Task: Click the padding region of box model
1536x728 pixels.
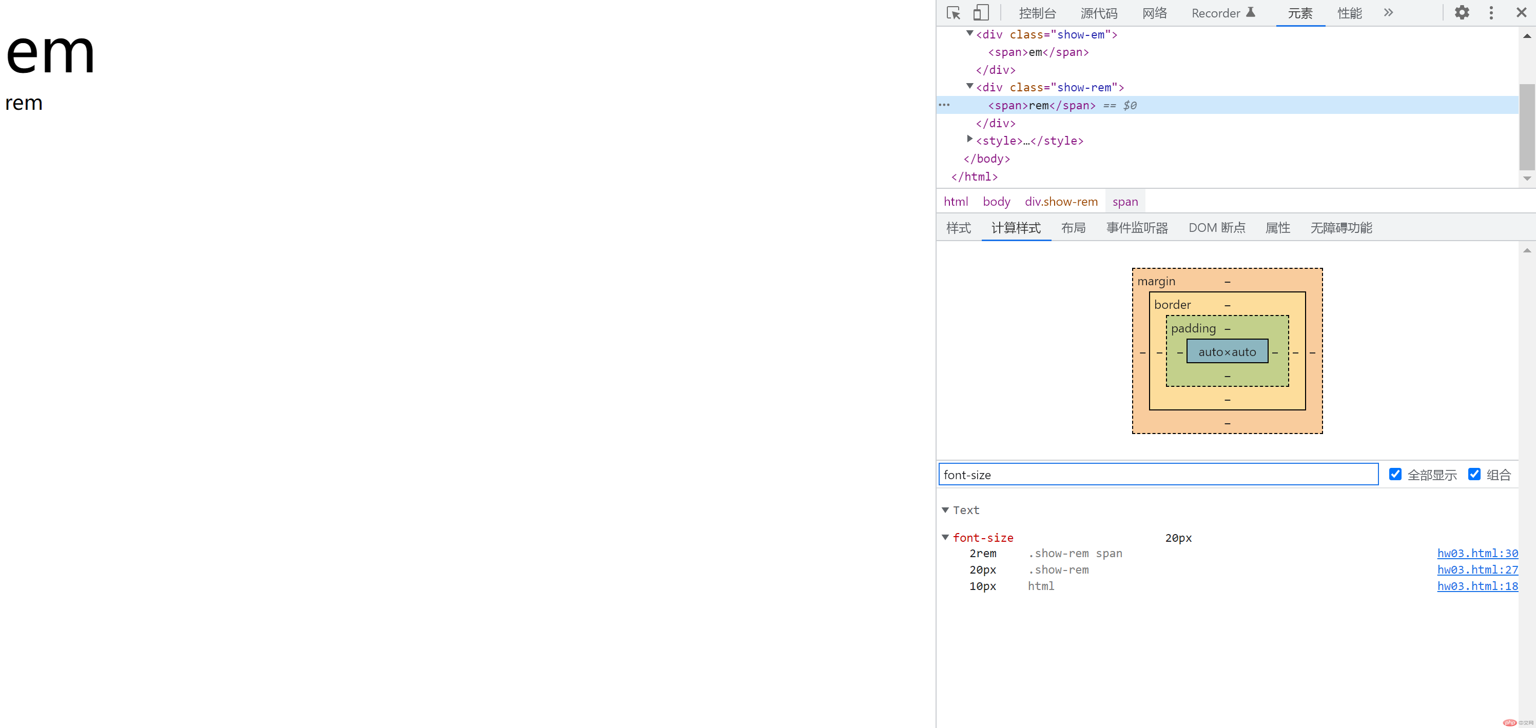Action: (x=1193, y=328)
